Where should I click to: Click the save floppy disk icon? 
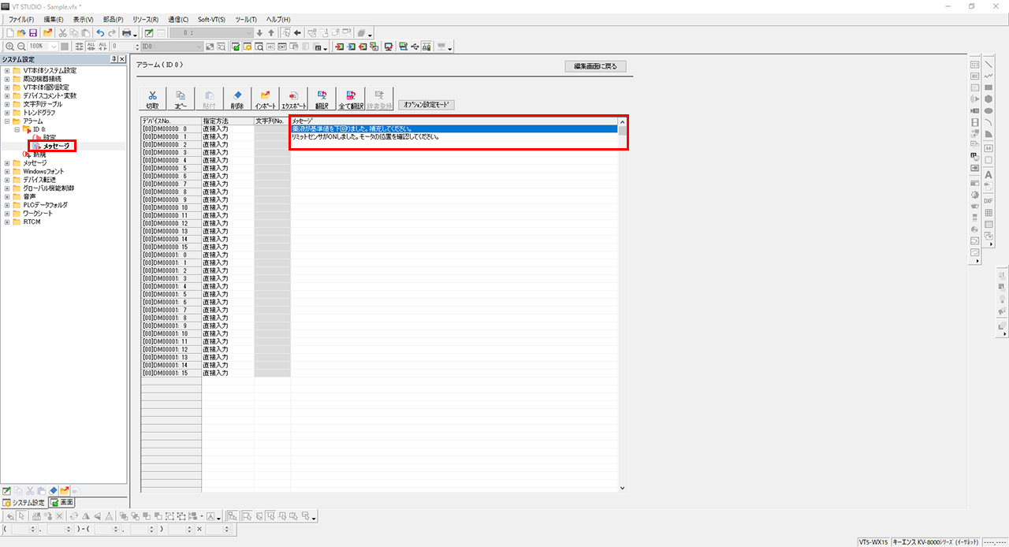33,33
